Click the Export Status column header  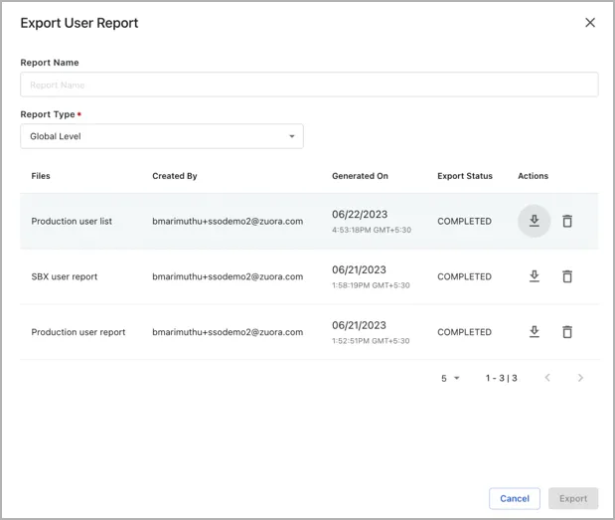click(x=465, y=176)
